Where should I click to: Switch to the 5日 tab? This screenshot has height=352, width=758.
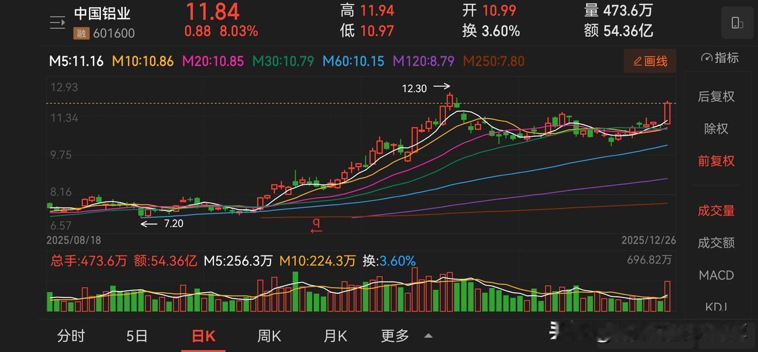(x=137, y=336)
